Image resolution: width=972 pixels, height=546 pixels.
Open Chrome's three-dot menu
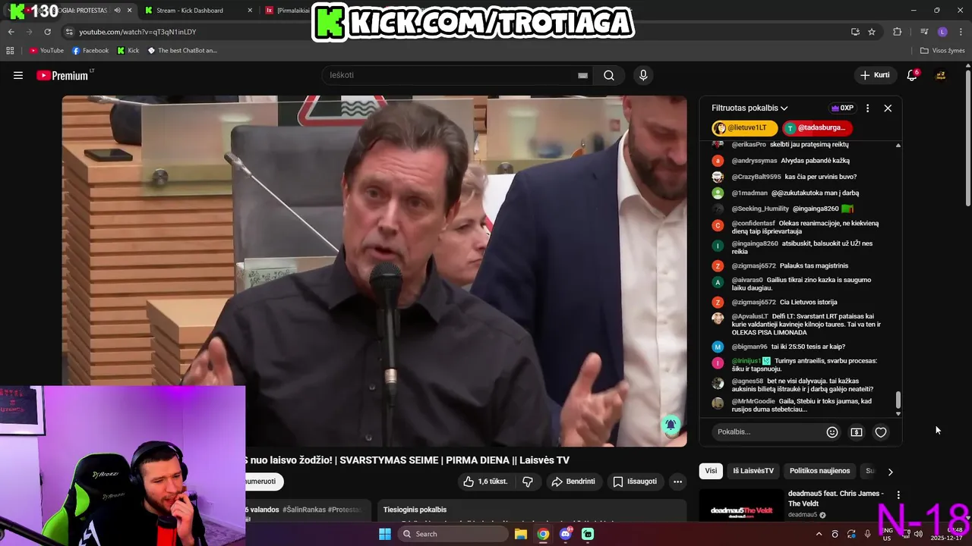961,32
